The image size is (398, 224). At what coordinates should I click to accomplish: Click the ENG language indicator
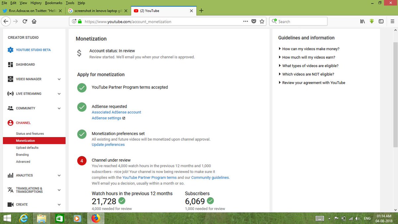click(x=367, y=218)
